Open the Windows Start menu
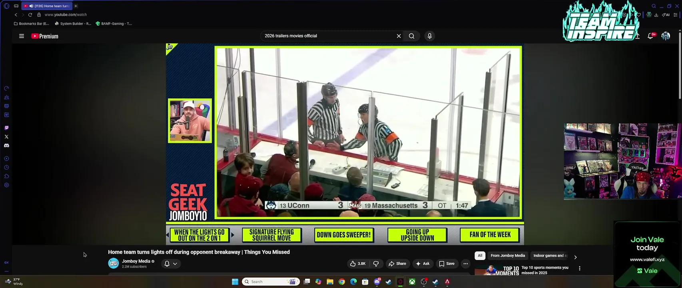This screenshot has width=682, height=288. pos(235,282)
